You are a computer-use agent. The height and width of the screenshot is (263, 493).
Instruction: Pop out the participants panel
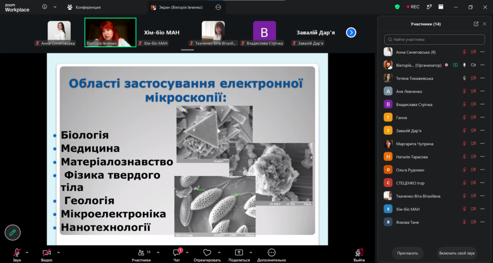[x=476, y=24]
